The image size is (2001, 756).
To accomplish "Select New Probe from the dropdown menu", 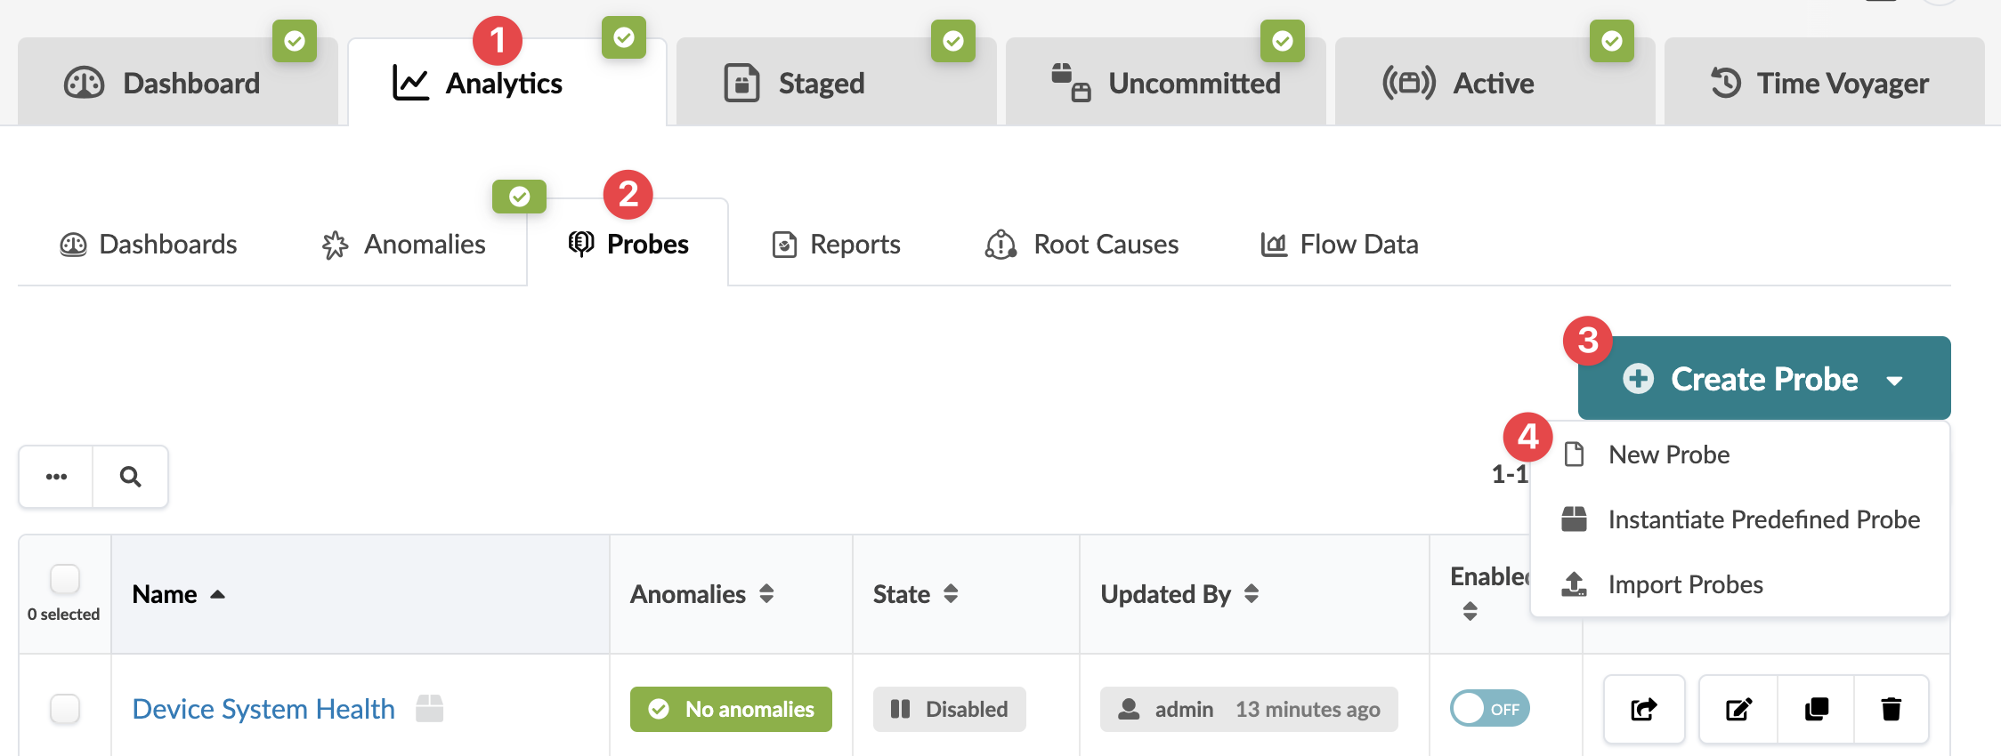I will coord(1668,454).
